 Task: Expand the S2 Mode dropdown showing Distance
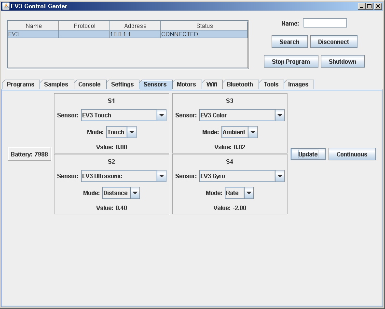click(121, 193)
